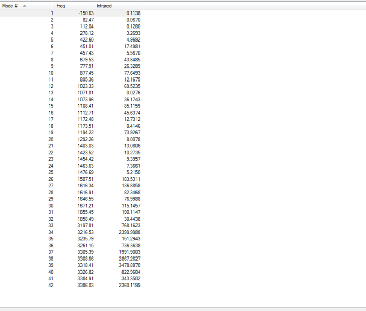Click infrared value 2360.1199
The height and width of the screenshot is (311, 366).
[130, 286]
